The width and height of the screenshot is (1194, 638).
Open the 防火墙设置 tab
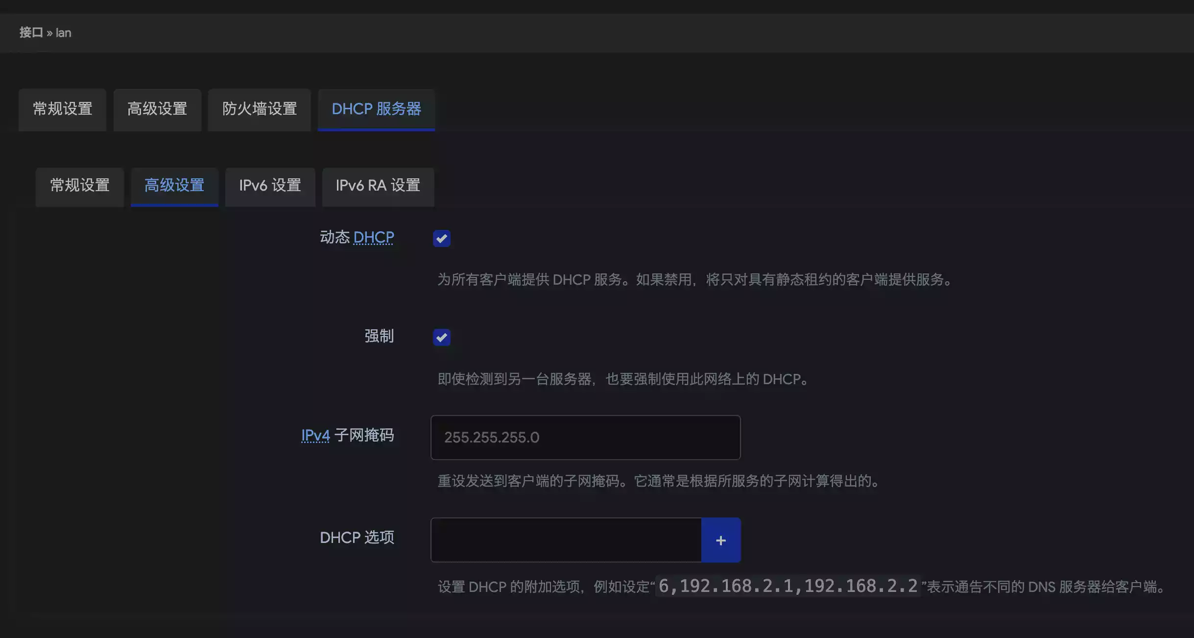point(259,109)
